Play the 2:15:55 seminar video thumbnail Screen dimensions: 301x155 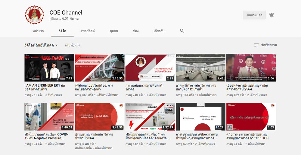click(x=100, y=68)
